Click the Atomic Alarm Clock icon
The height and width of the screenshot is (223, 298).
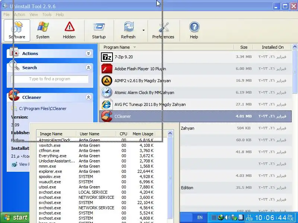tap(107, 93)
